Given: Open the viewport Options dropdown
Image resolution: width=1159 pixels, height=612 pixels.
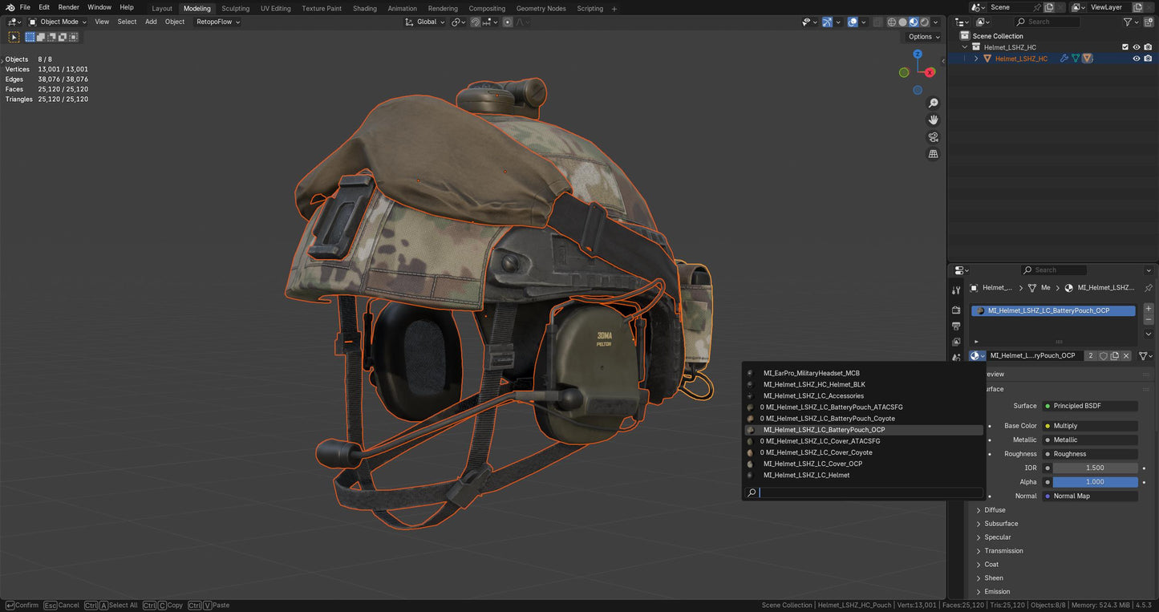Looking at the screenshot, I should click(x=922, y=37).
